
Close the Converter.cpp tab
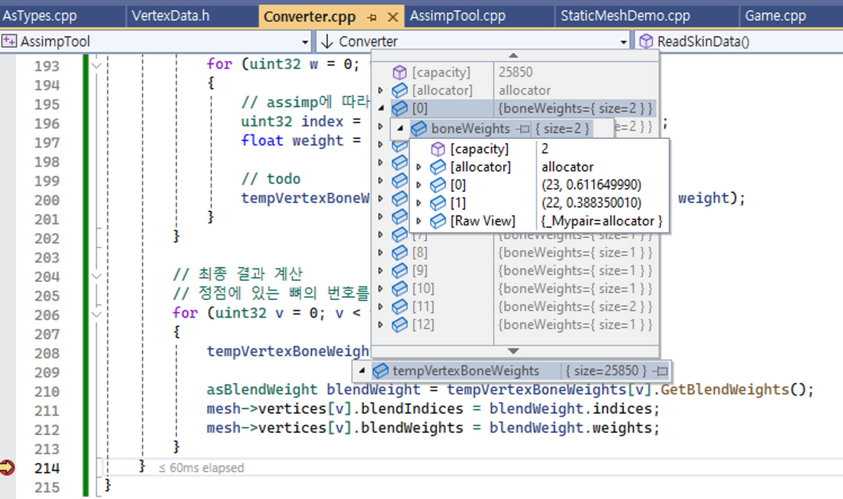[392, 17]
